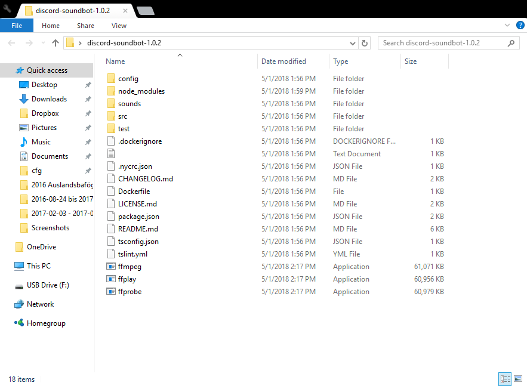This screenshot has width=527, height=386.
Task: Open the recent locations dropdown arrow
Action: pyautogui.click(x=43, y=43)
